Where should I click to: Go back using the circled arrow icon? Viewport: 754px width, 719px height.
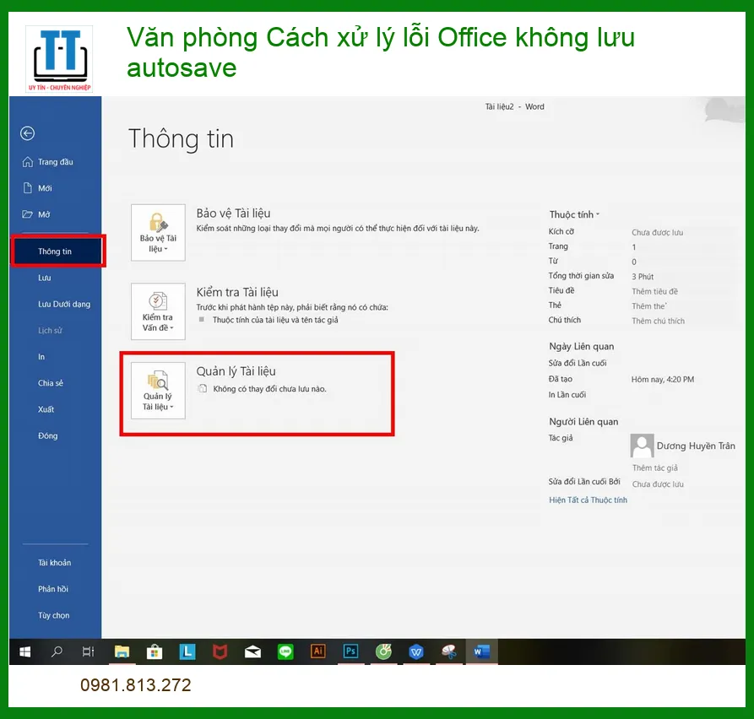(27, 133)
